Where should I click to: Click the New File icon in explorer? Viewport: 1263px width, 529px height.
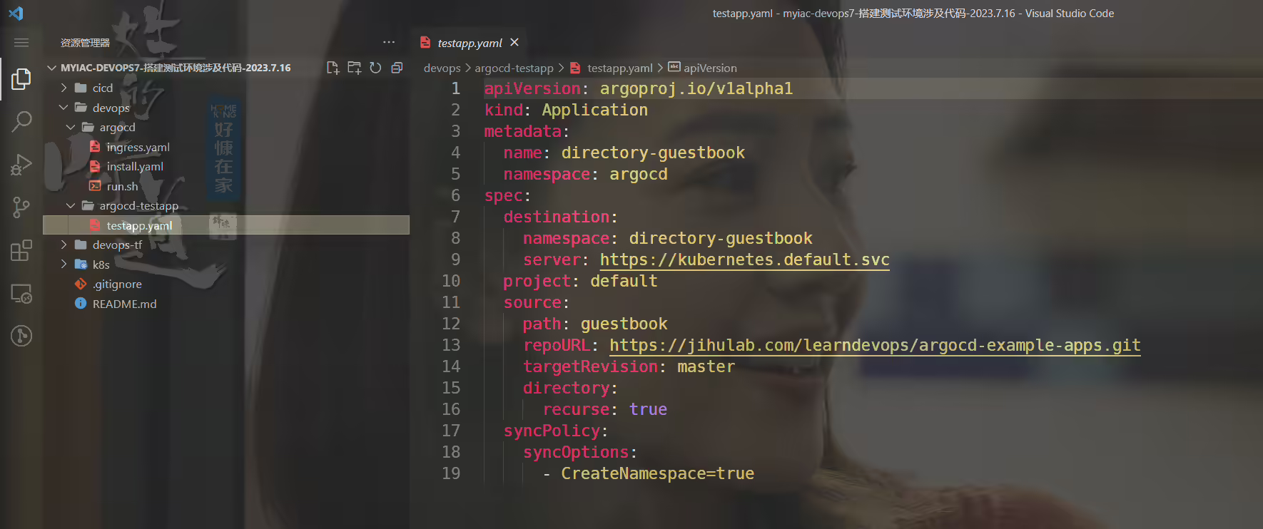pos(333,68)
